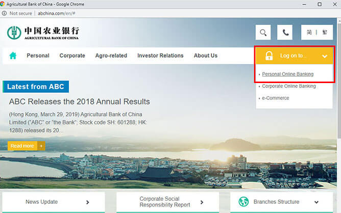Click the phone contact icon
341x213 pixels.
(x=285, y=33)
